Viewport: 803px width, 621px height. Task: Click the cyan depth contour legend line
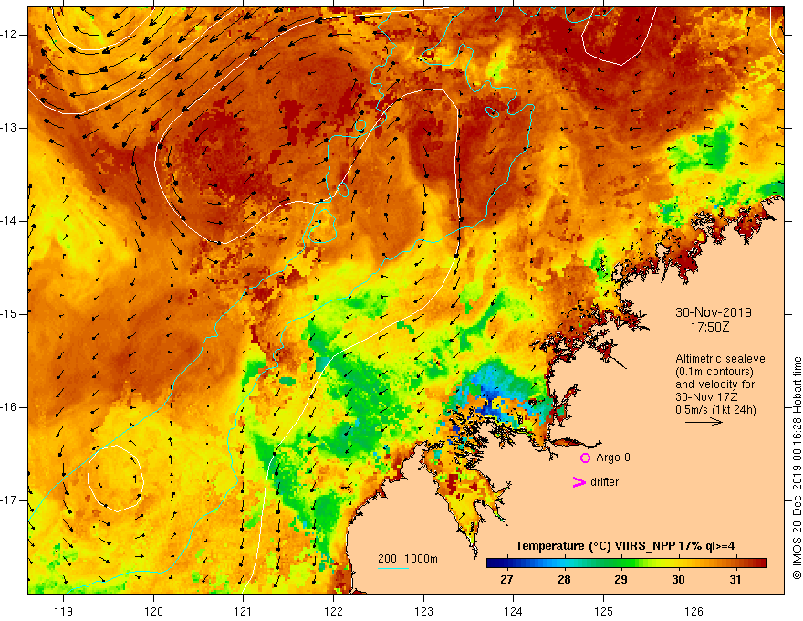click(x=392, y=568)
